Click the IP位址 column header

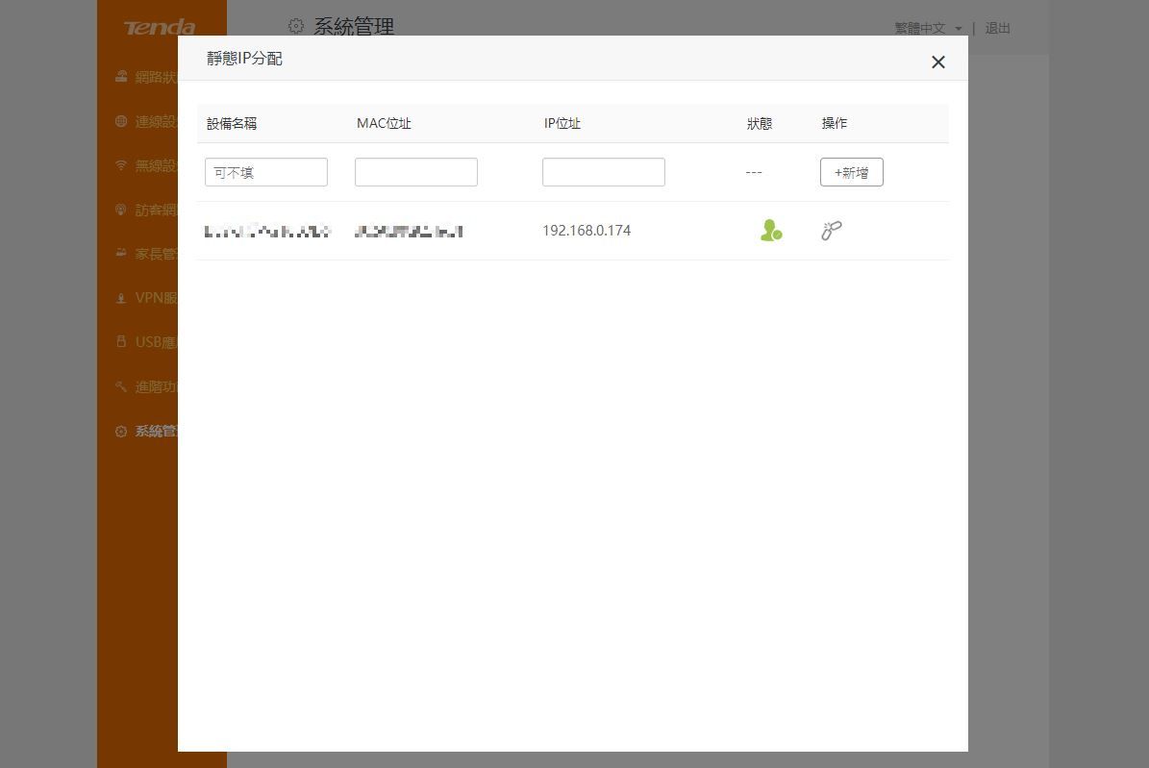(562, 124)
